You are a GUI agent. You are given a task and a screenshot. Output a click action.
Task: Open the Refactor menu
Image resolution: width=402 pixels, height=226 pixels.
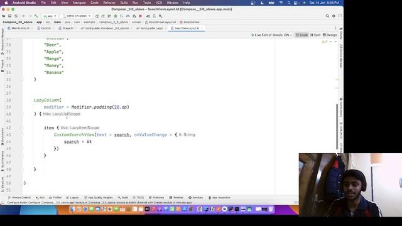pos(109,3)
